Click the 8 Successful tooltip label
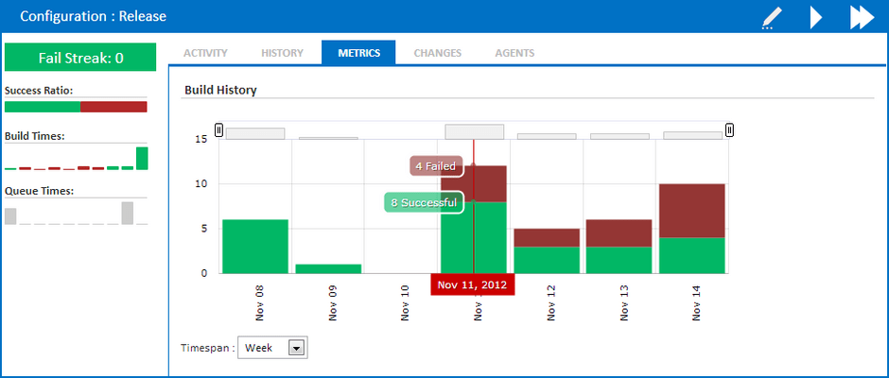Image resolution: width=889 pixels, height=378 pixels. click(424, 202)
